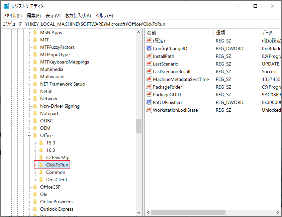Click the values pane horizontal scrollbar thumb

coord(188,213)
